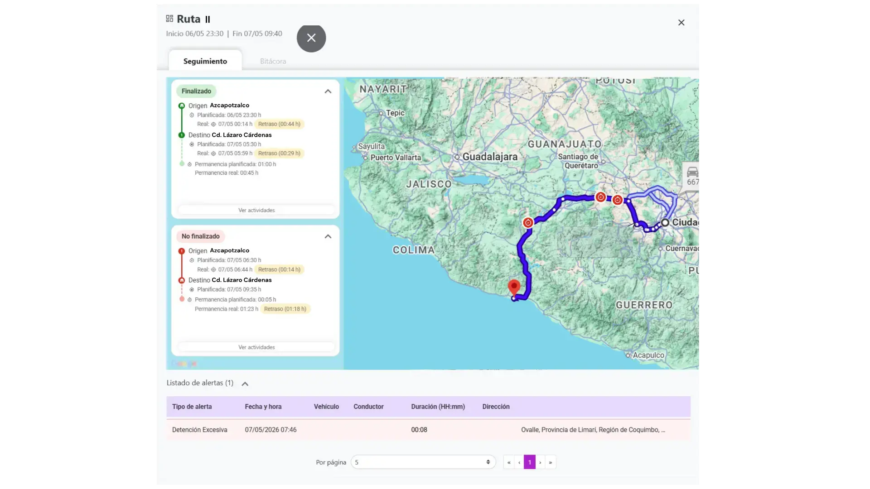Screen dimensions: 870x489
Task: Click the Ciudad origin circle marker
Action: [665, 222]
